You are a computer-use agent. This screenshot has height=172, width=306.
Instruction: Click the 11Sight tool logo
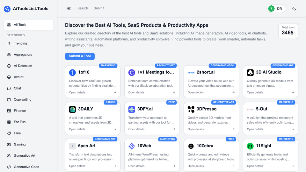[x=251, y=146]
